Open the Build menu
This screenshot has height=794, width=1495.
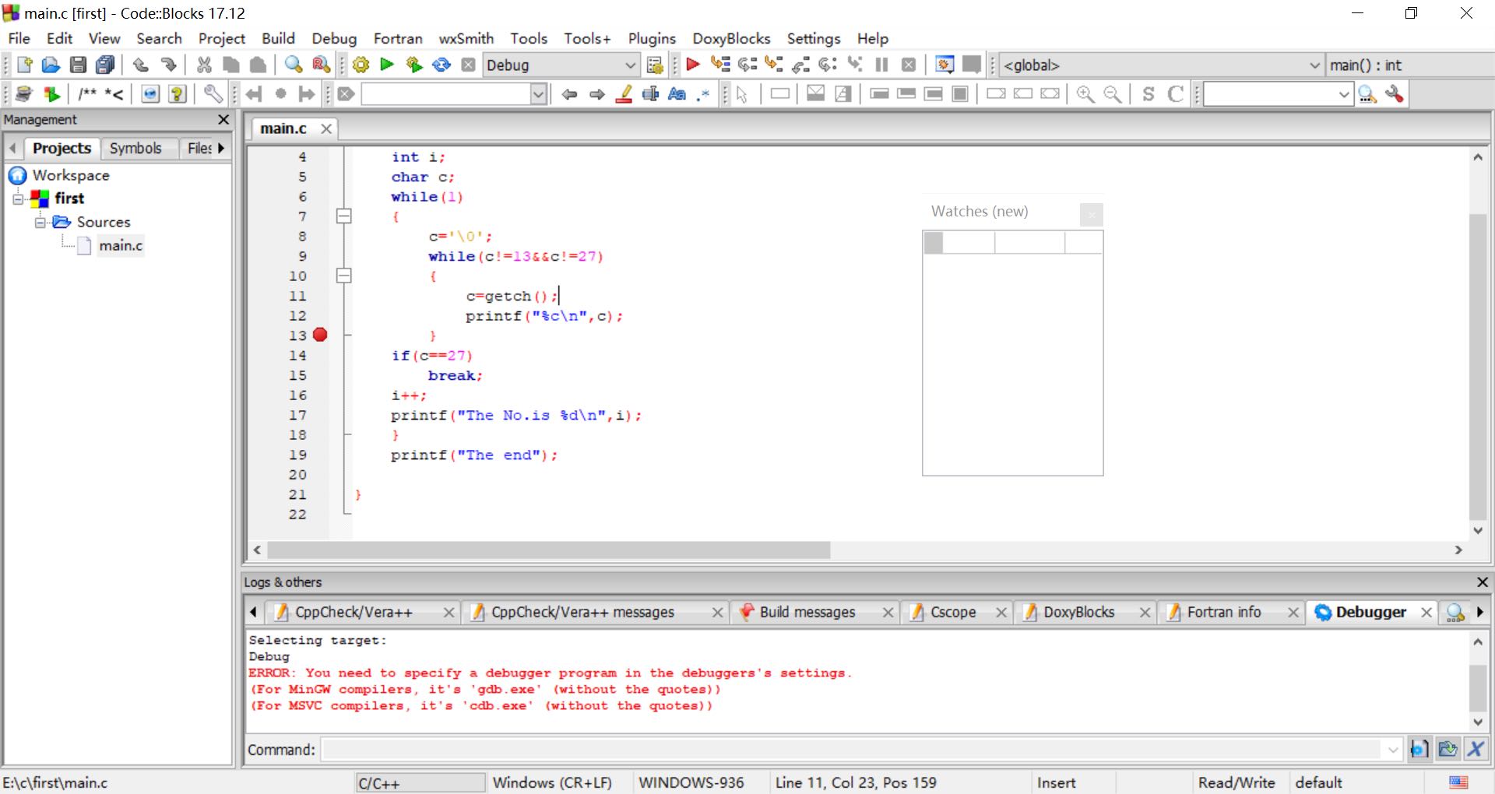coord(277,38)
